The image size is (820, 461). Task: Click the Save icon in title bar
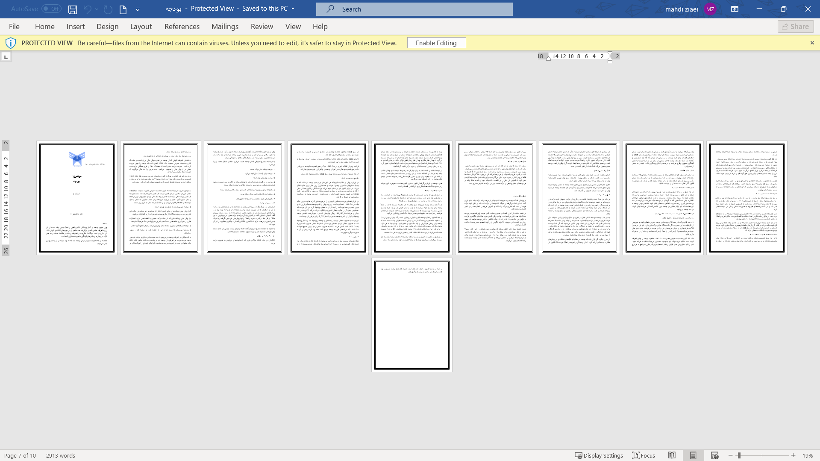pyautogui.click(x=73, y=9)
